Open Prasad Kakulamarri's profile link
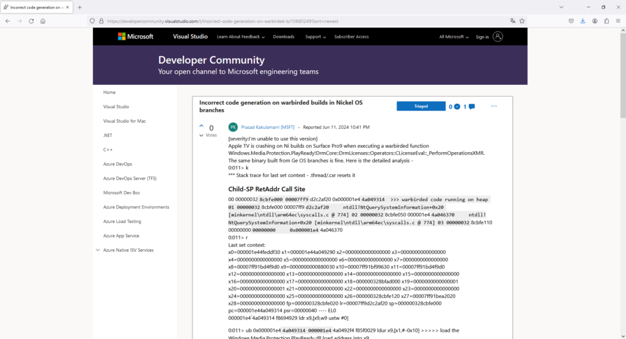Screen dimensions: 626x339 [268, 128]
